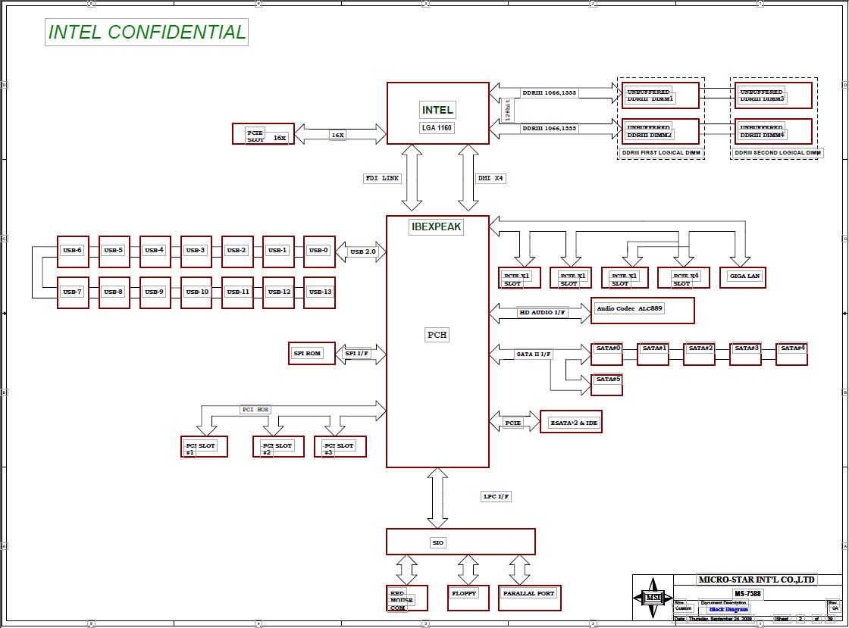Image resolution: width=849 pixels, height=628 pixels.
Task: Select the 128bit vertical label
Action: click(x=507, y=110)
